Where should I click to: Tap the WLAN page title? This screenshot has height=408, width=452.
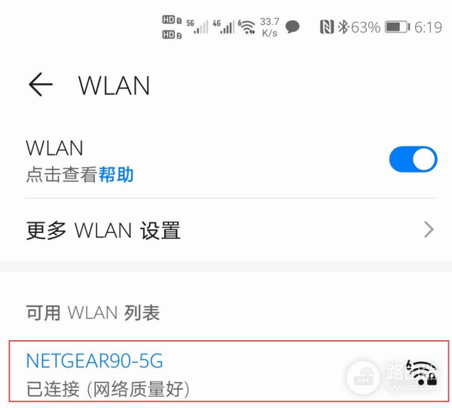(115, 85)
